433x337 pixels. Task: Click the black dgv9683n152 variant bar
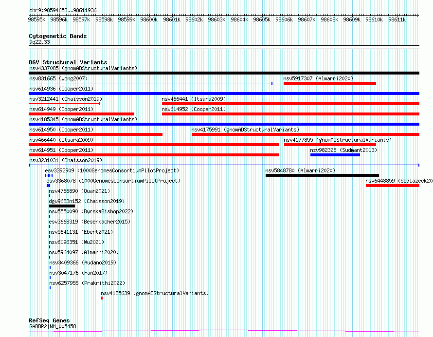[x=62, y=206]
